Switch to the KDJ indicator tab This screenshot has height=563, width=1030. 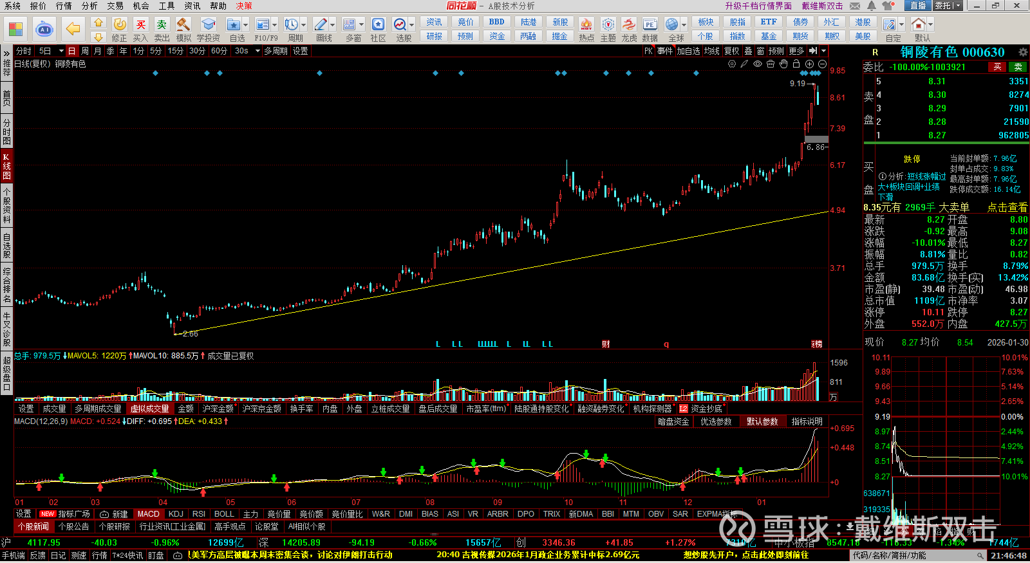click(x=176, y=514)
